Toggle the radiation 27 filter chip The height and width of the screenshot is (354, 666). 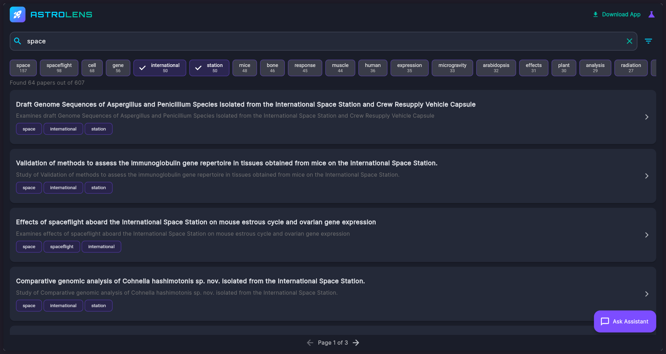631,68
